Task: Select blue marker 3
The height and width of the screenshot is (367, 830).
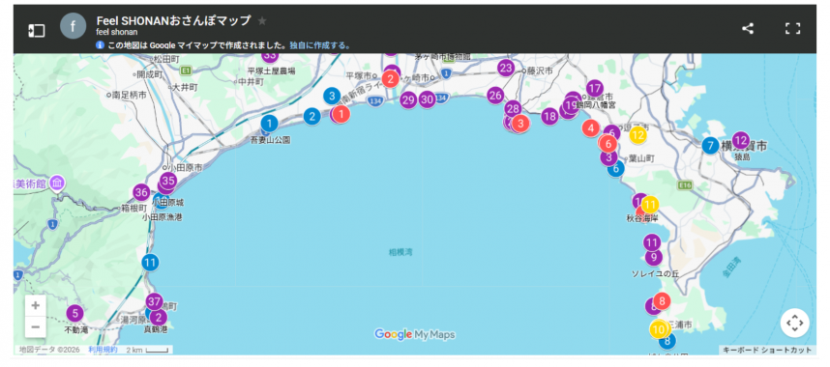Action: (332, 97)
